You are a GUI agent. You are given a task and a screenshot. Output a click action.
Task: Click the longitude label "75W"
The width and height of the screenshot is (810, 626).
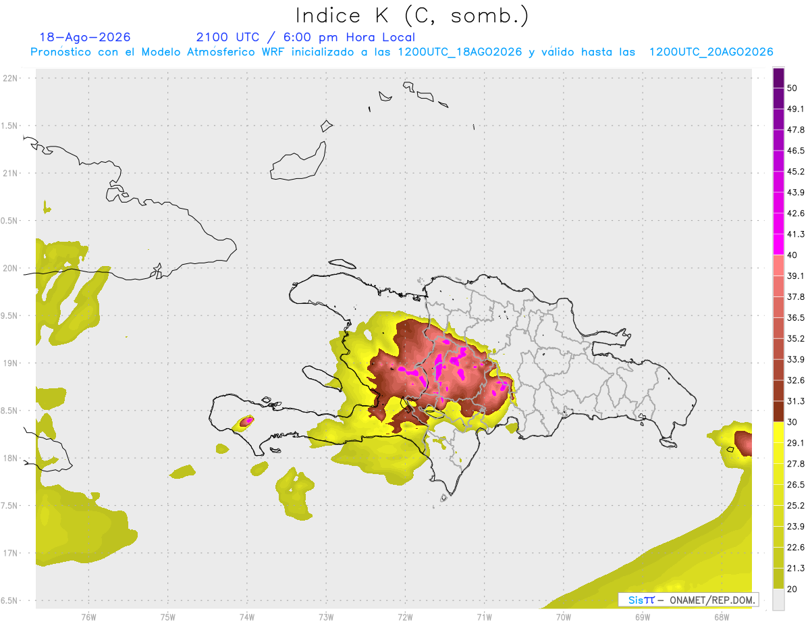(168, 617)
